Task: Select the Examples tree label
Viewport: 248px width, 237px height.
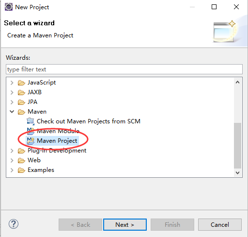Action: point(41,170)
